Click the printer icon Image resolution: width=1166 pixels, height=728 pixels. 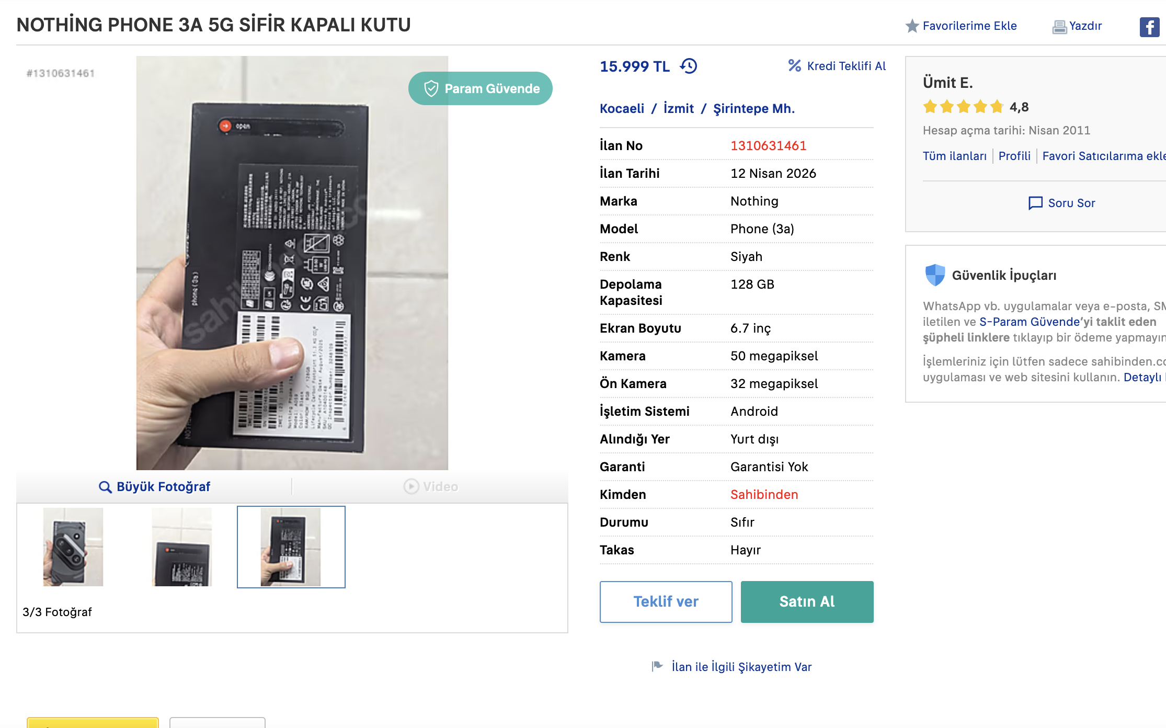click(1059, 27)
